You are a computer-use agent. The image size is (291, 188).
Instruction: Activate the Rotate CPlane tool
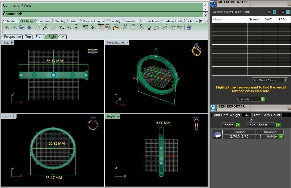[45, 27]
